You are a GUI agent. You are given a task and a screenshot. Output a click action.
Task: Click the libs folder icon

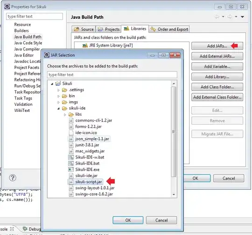click(71, 114)
